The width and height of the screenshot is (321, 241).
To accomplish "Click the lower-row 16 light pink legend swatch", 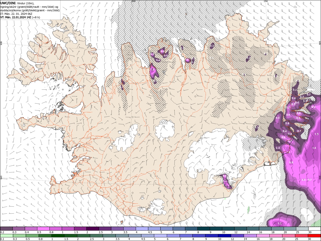I will [x=263, y=236].
